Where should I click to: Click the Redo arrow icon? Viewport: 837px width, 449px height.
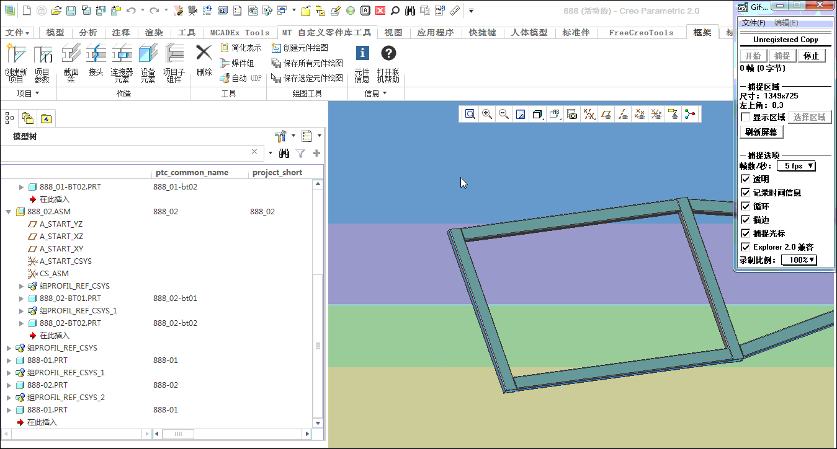pos(154,11)
